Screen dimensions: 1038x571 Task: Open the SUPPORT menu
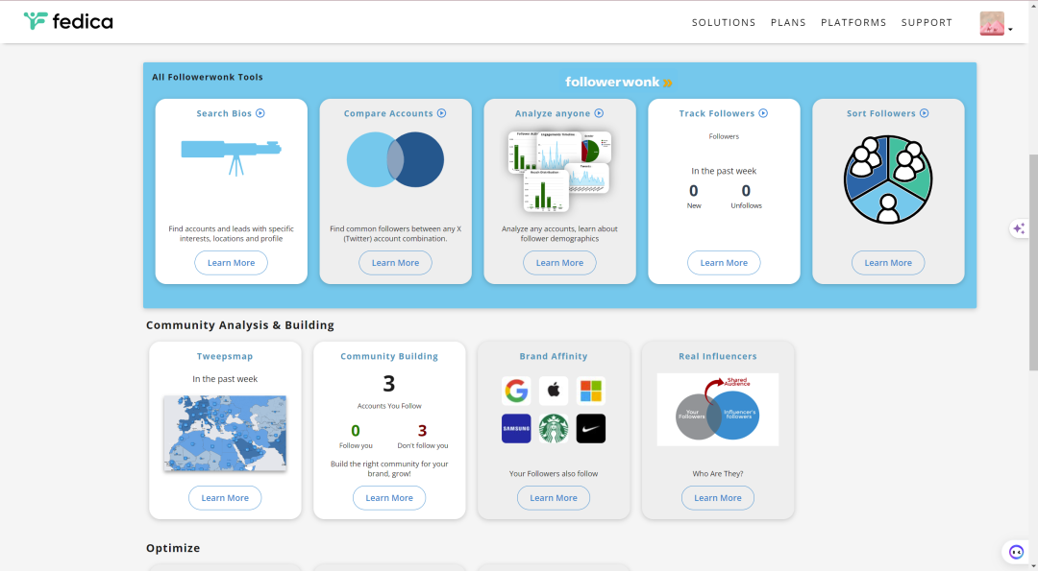(927, 22)
